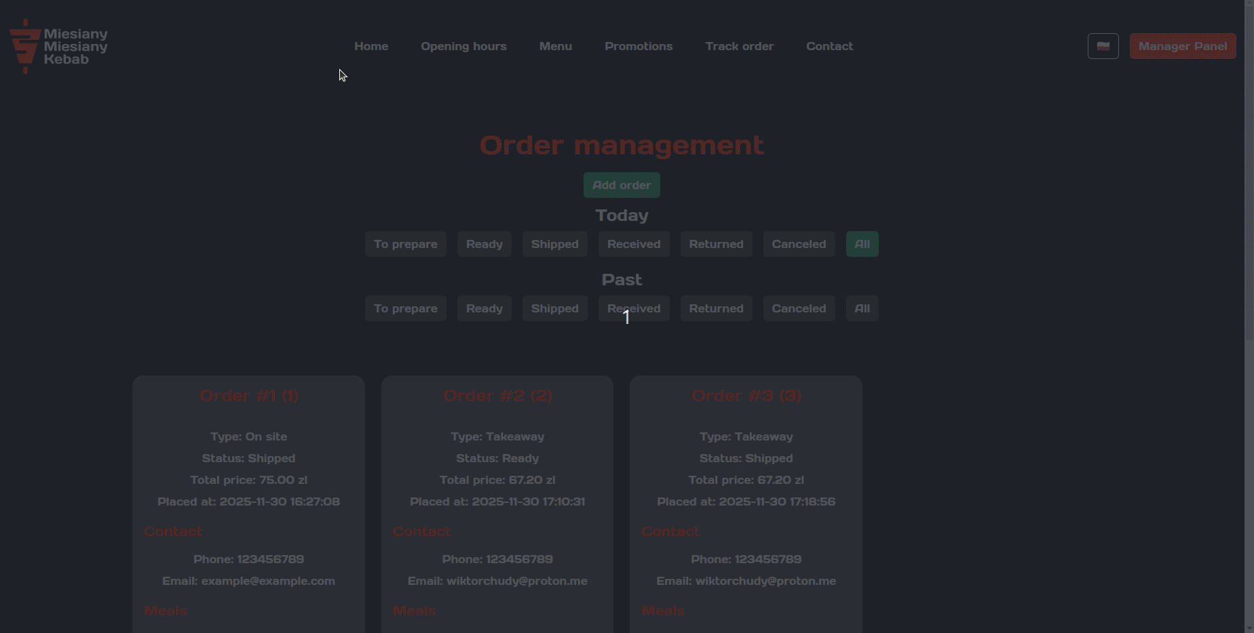
Task: Filter past orders by Received status
Action: point(634,308)
